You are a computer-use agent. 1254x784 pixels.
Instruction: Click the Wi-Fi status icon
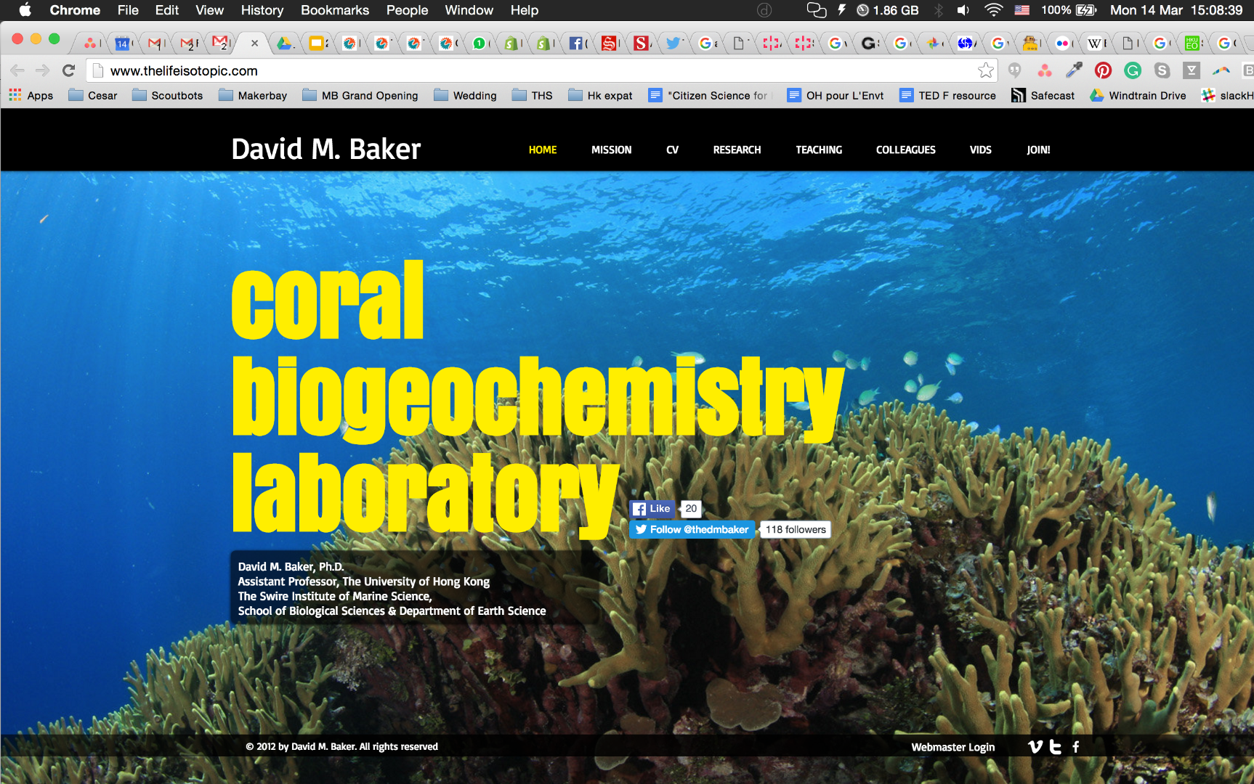click(993, 10)
